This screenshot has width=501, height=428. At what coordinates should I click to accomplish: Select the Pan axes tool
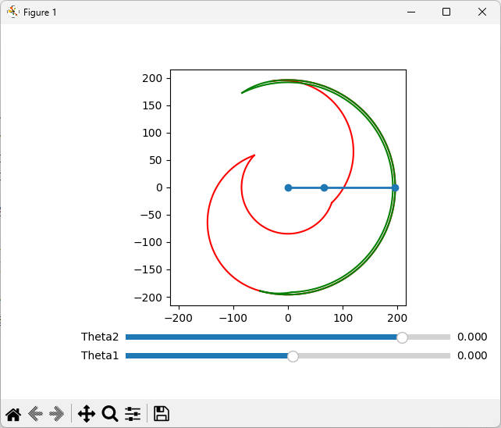87,414
